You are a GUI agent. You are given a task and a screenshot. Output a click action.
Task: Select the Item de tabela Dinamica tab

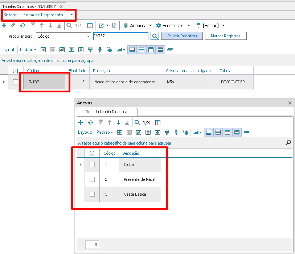tap(106, 112)
